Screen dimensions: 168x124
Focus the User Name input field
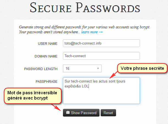(x=101, y=43)
